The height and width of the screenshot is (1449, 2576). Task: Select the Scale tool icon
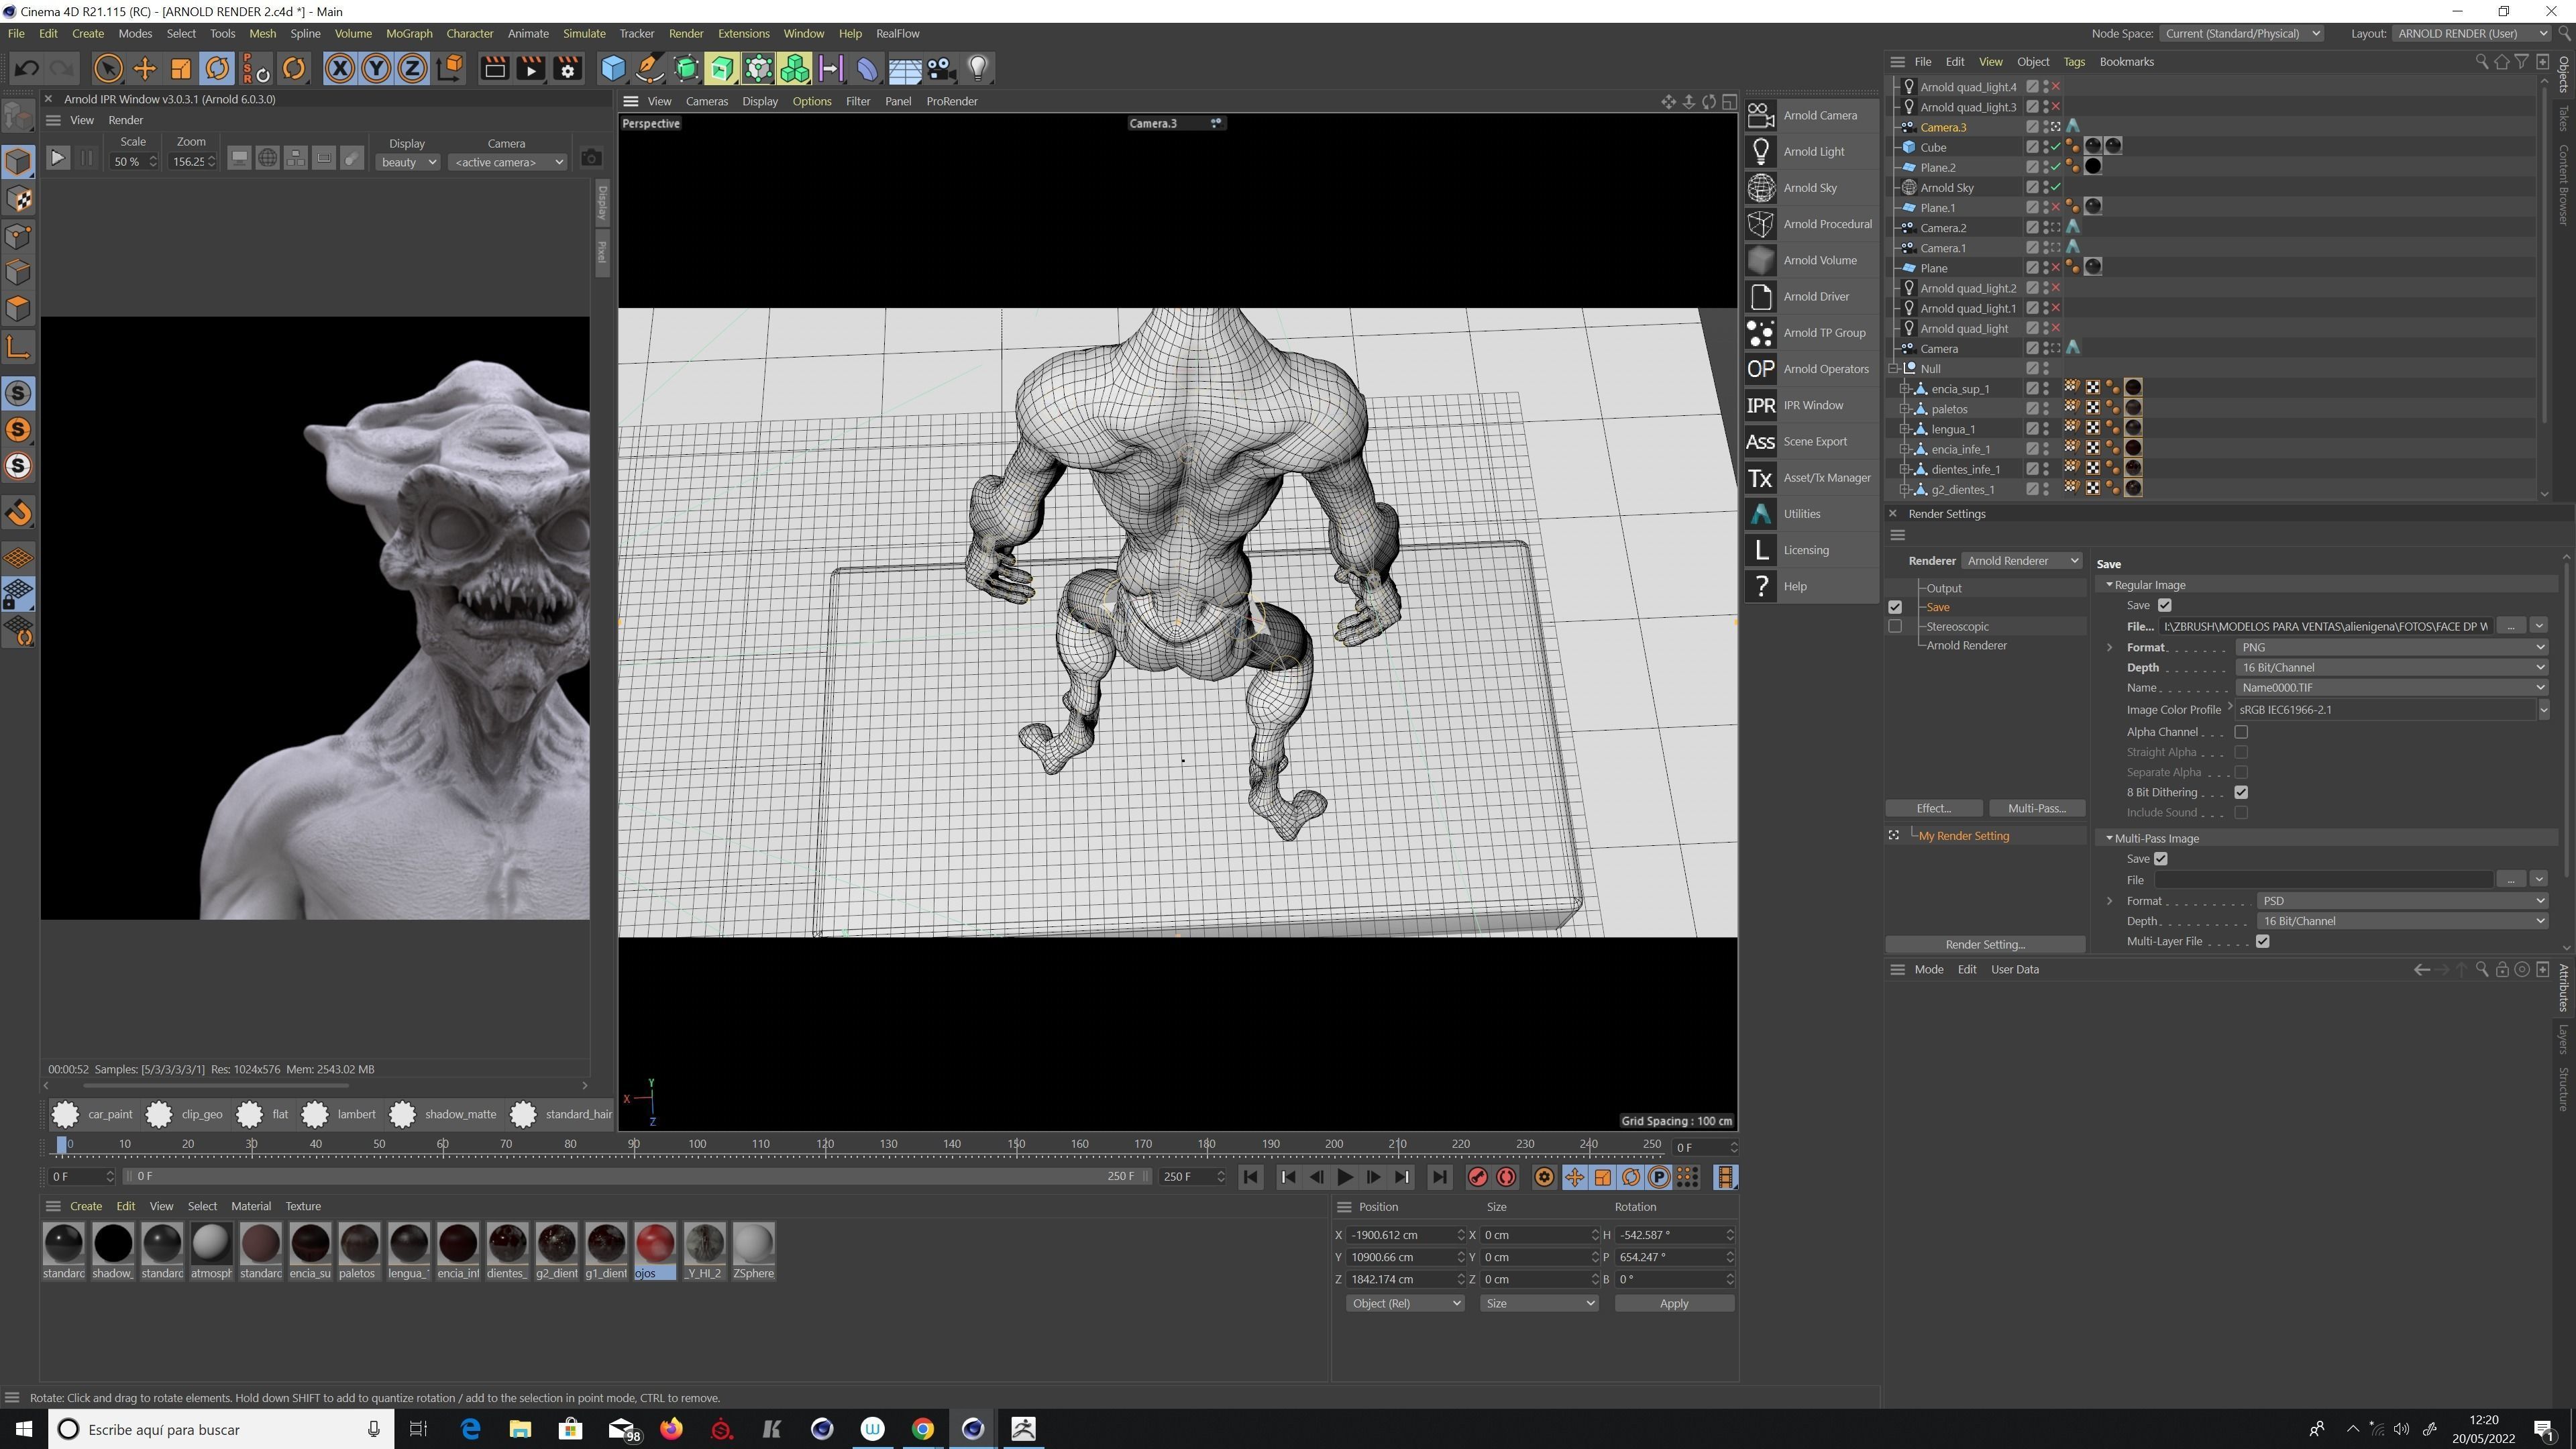(181, 69)
